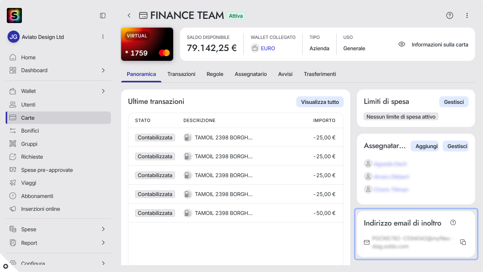Expand the Configura submenu chevron

pos(103,263)
